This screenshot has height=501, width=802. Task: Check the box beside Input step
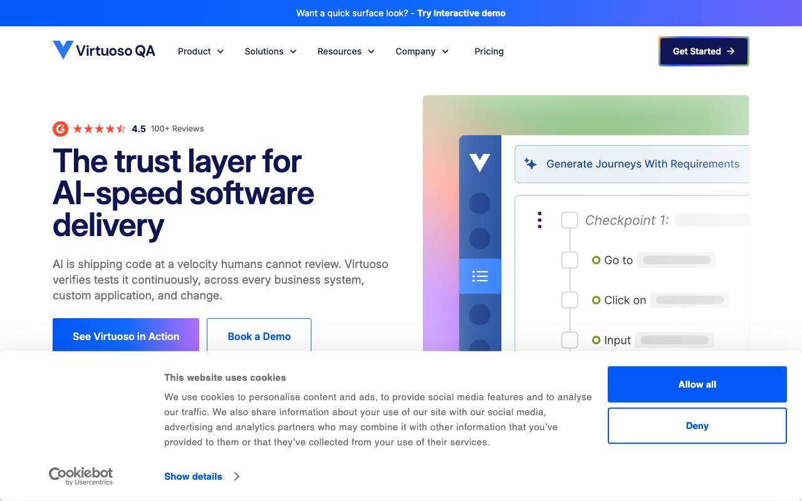(x=570, y=340)
